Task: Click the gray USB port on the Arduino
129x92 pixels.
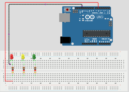Action: point(64,18)
